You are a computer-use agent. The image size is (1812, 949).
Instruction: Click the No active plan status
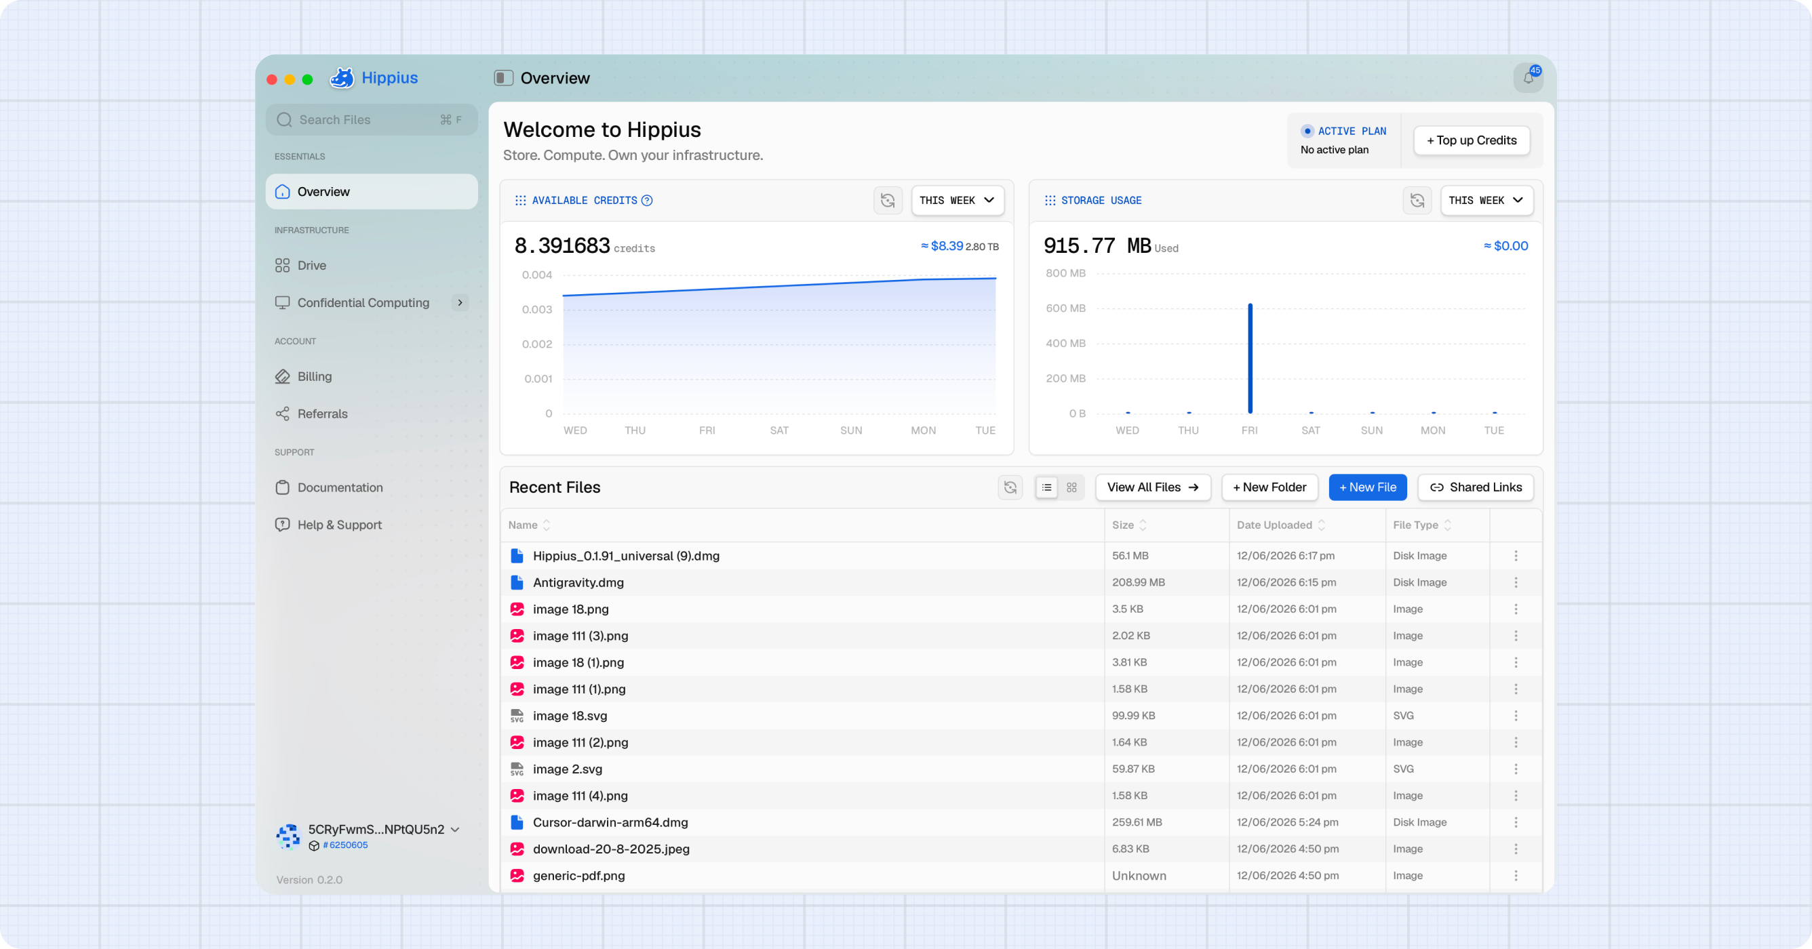click(1335, 150)
